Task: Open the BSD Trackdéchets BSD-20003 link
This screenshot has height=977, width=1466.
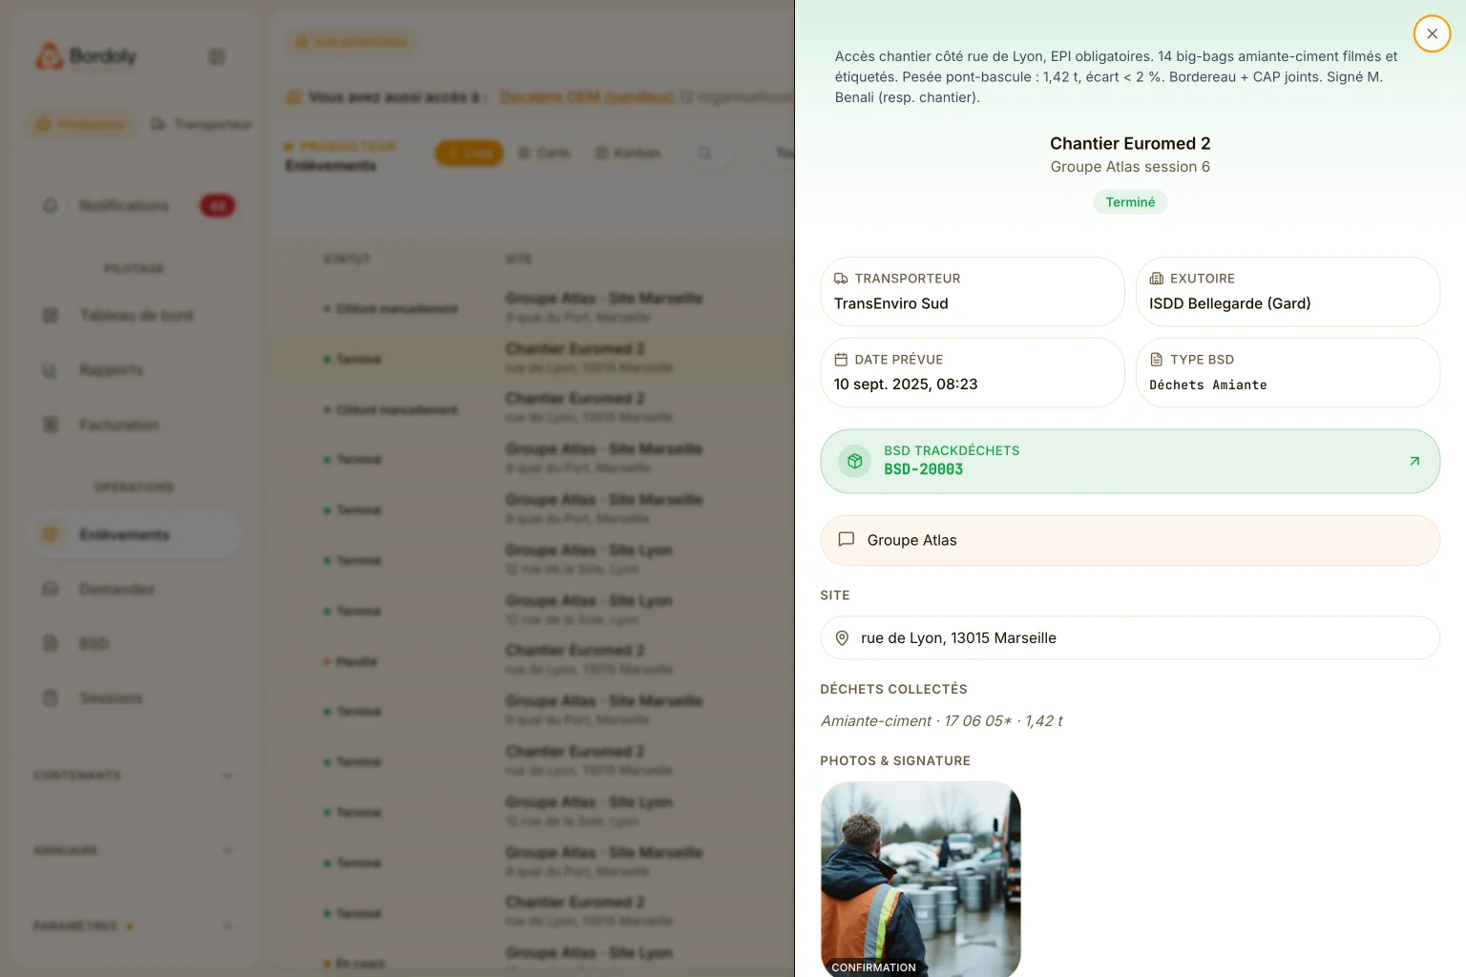Action: (x=1130, y=461)
